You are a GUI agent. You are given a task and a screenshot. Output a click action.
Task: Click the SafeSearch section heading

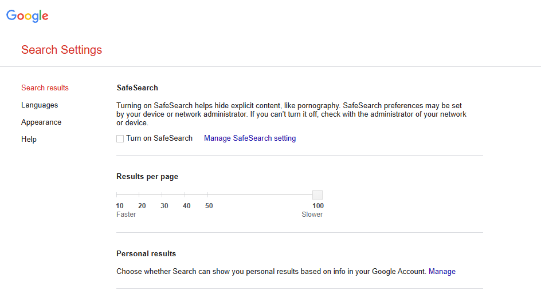(x=138, y=88)
